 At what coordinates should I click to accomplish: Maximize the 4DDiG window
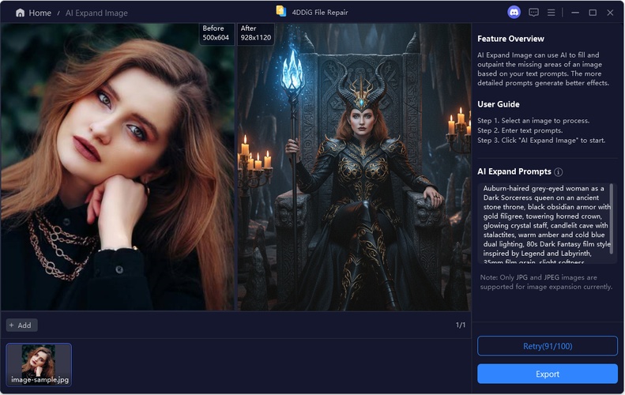point(593,13)
